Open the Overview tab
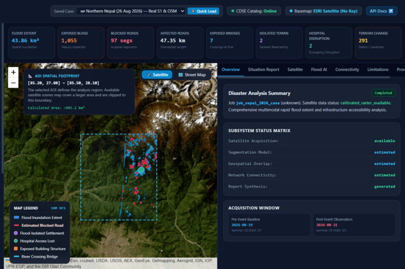Image resolution: width=405 pixels, height=269 pixels. coord(231,70)
